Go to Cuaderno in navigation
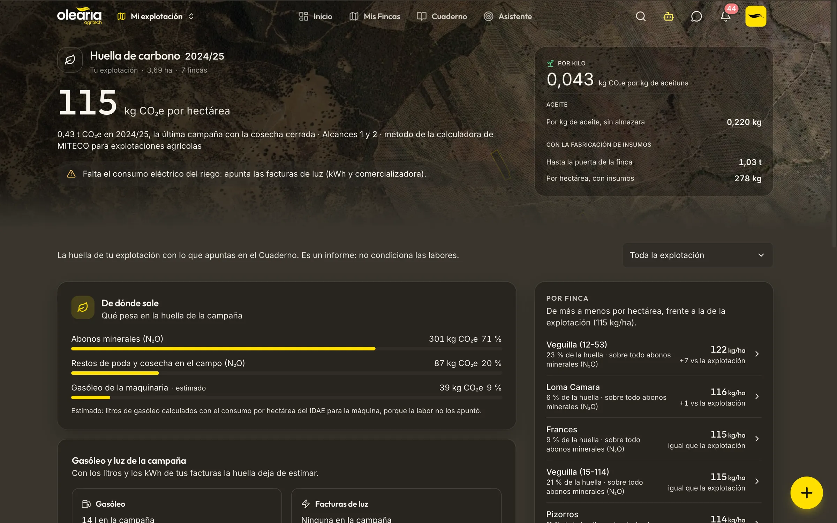Screen dimensions: 837x523 442,16
